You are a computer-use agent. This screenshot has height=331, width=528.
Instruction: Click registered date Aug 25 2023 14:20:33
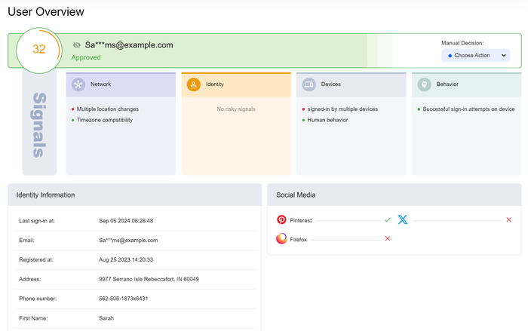[126, 260]
